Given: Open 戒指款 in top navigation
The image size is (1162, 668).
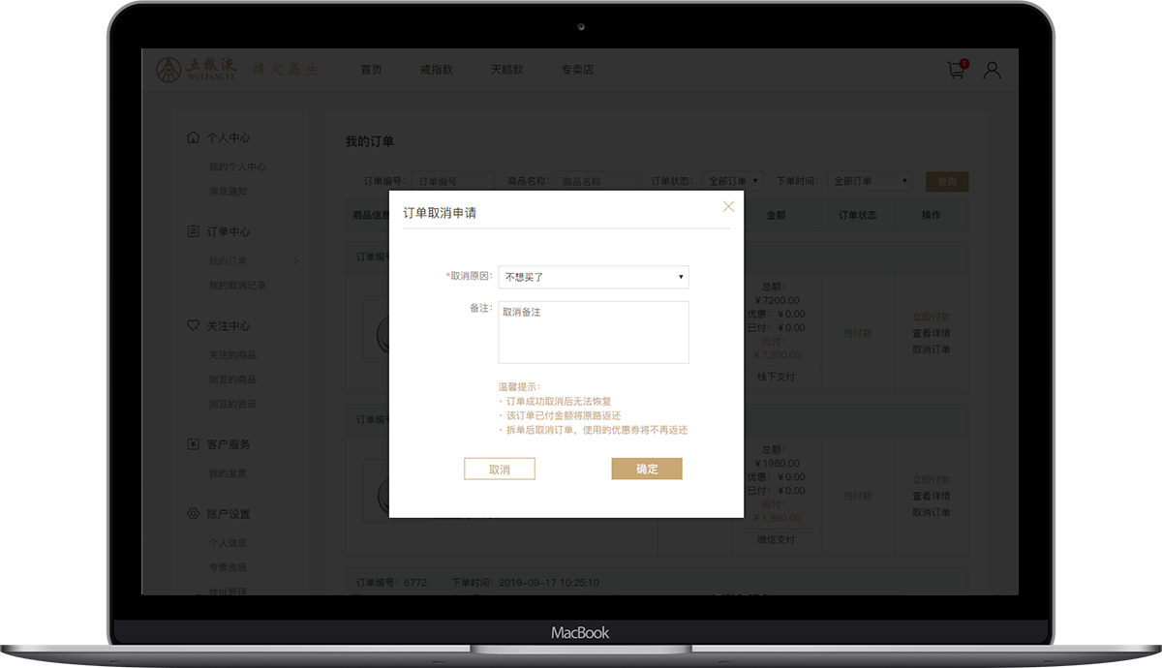Looking at the screenshot, I should click(x=437, y=70).
